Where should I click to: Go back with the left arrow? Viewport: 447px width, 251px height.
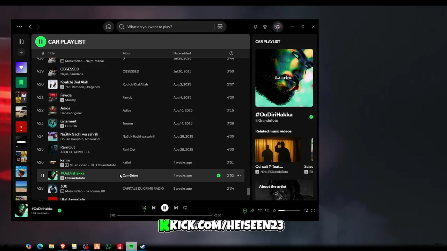click(30, 27)
